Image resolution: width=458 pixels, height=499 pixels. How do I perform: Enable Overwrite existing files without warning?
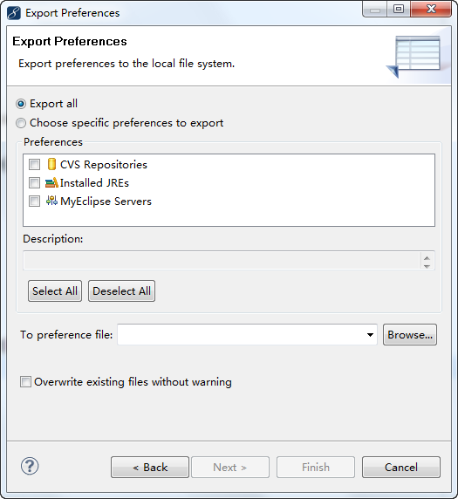click(25, 381)
